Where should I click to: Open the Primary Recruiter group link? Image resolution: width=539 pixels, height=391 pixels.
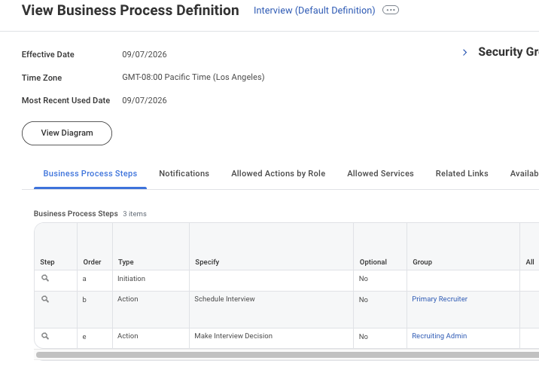[x=440, y=299]
